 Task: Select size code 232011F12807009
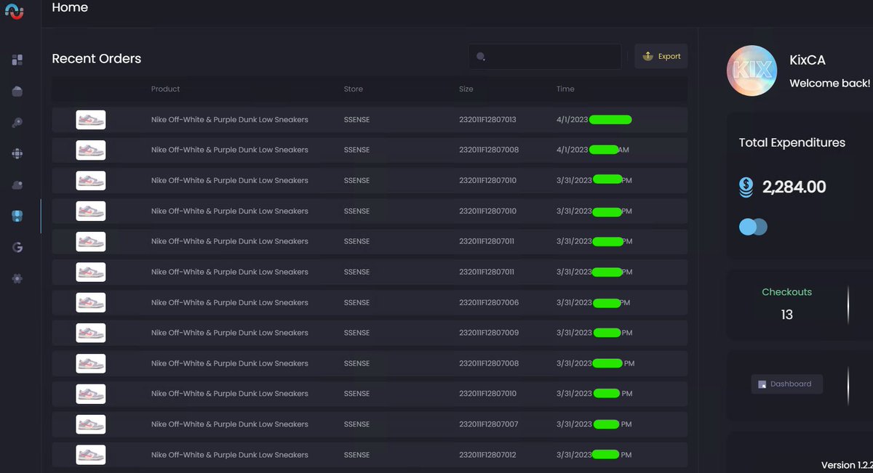coord(489,333)
